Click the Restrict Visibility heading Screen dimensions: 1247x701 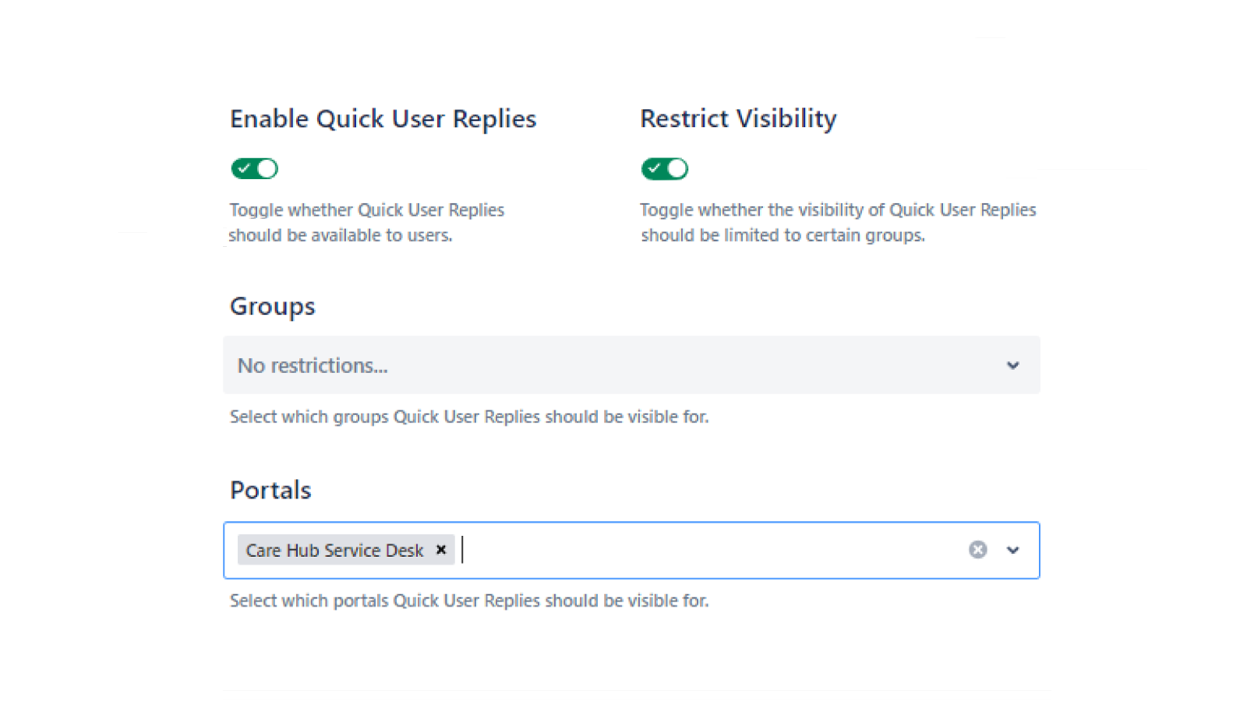pyautogui.click(x=738, y=118)
